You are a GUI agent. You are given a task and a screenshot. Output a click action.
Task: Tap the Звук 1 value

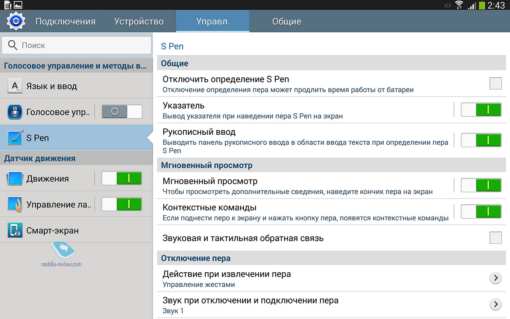[x=173, y=311]
